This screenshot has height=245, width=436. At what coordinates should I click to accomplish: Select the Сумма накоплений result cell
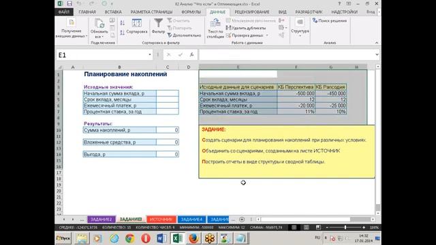[168, 130]
